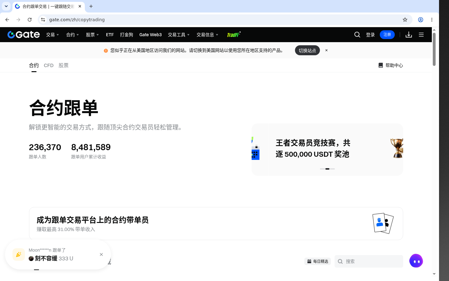Switch to the CFD tab
Viewport: 449px width, 281px height.
tap(49, 65)
